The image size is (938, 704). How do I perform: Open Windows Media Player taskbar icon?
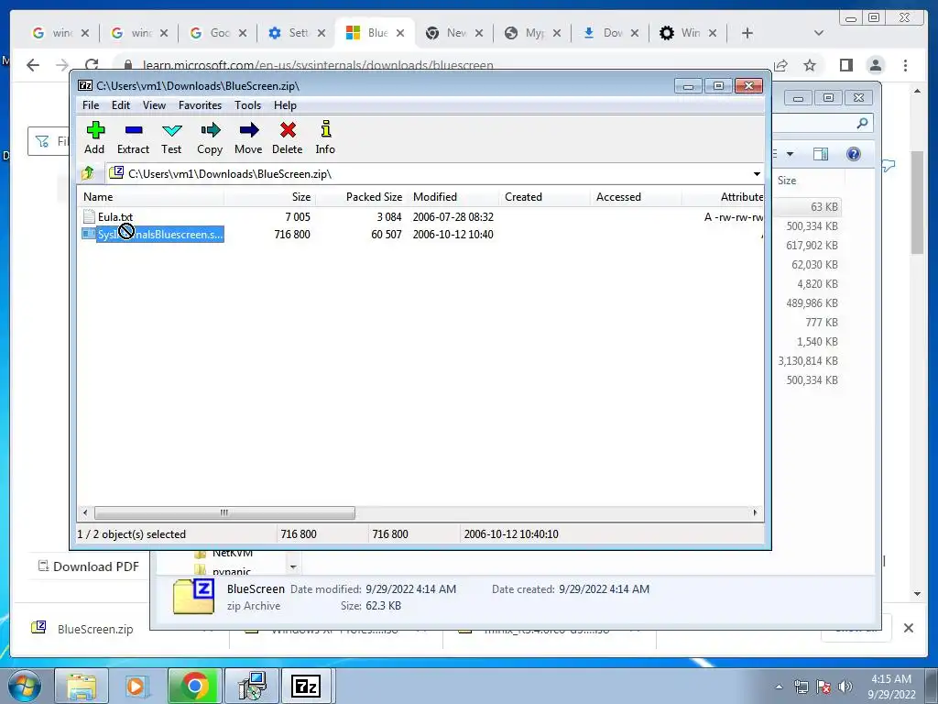click(137, 686)
